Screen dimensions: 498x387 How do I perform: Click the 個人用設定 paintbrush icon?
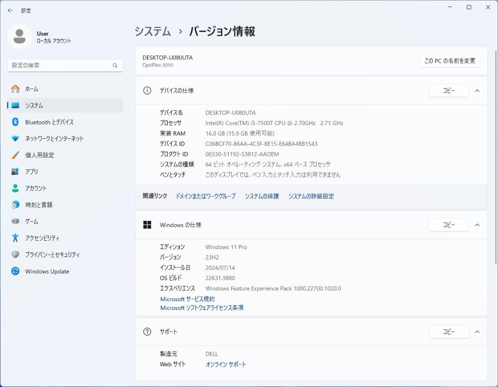click(15, 155)
